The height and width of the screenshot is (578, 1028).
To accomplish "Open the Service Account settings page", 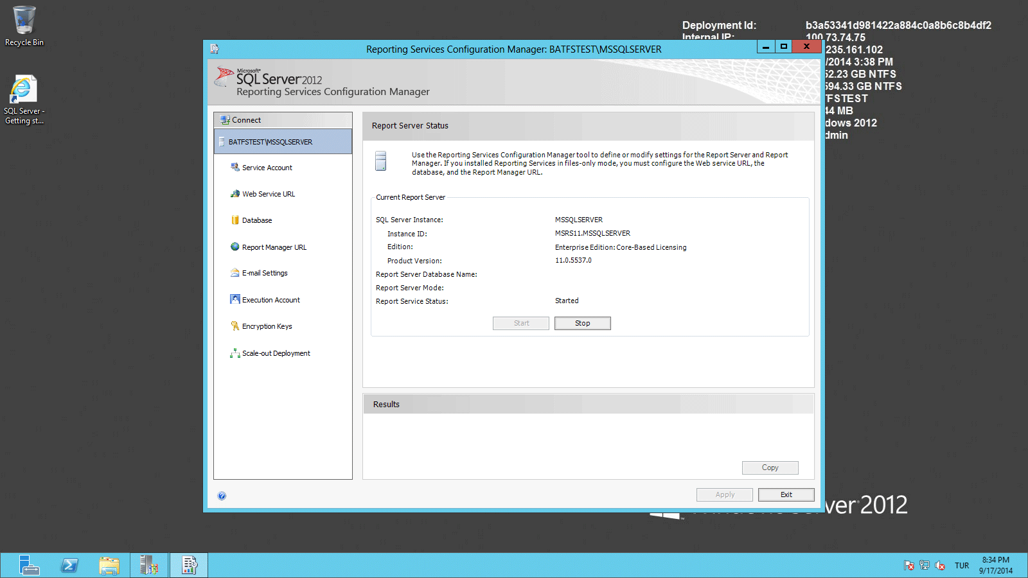I will (267, 167).
